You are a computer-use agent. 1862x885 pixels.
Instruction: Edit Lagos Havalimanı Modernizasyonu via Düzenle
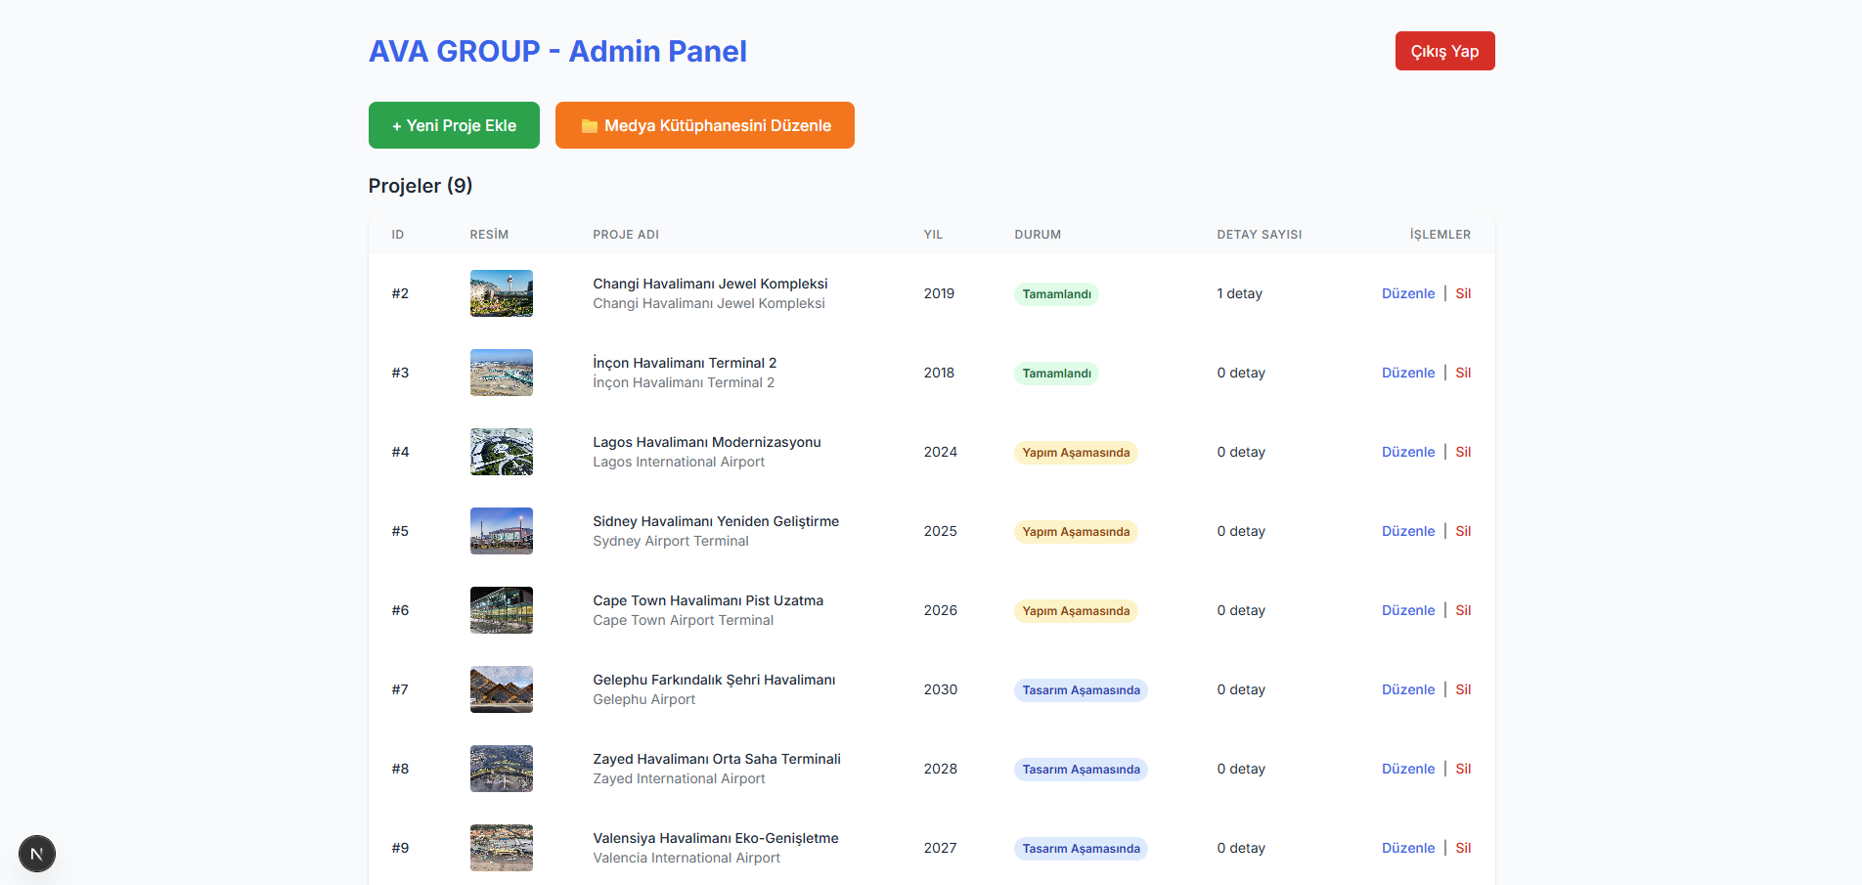click(1408, 452)
